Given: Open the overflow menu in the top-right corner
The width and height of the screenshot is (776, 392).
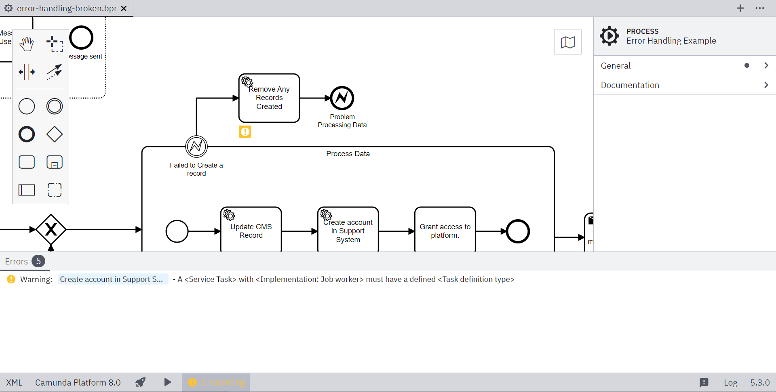Looking at the screenshot, I should pos(761,8).
